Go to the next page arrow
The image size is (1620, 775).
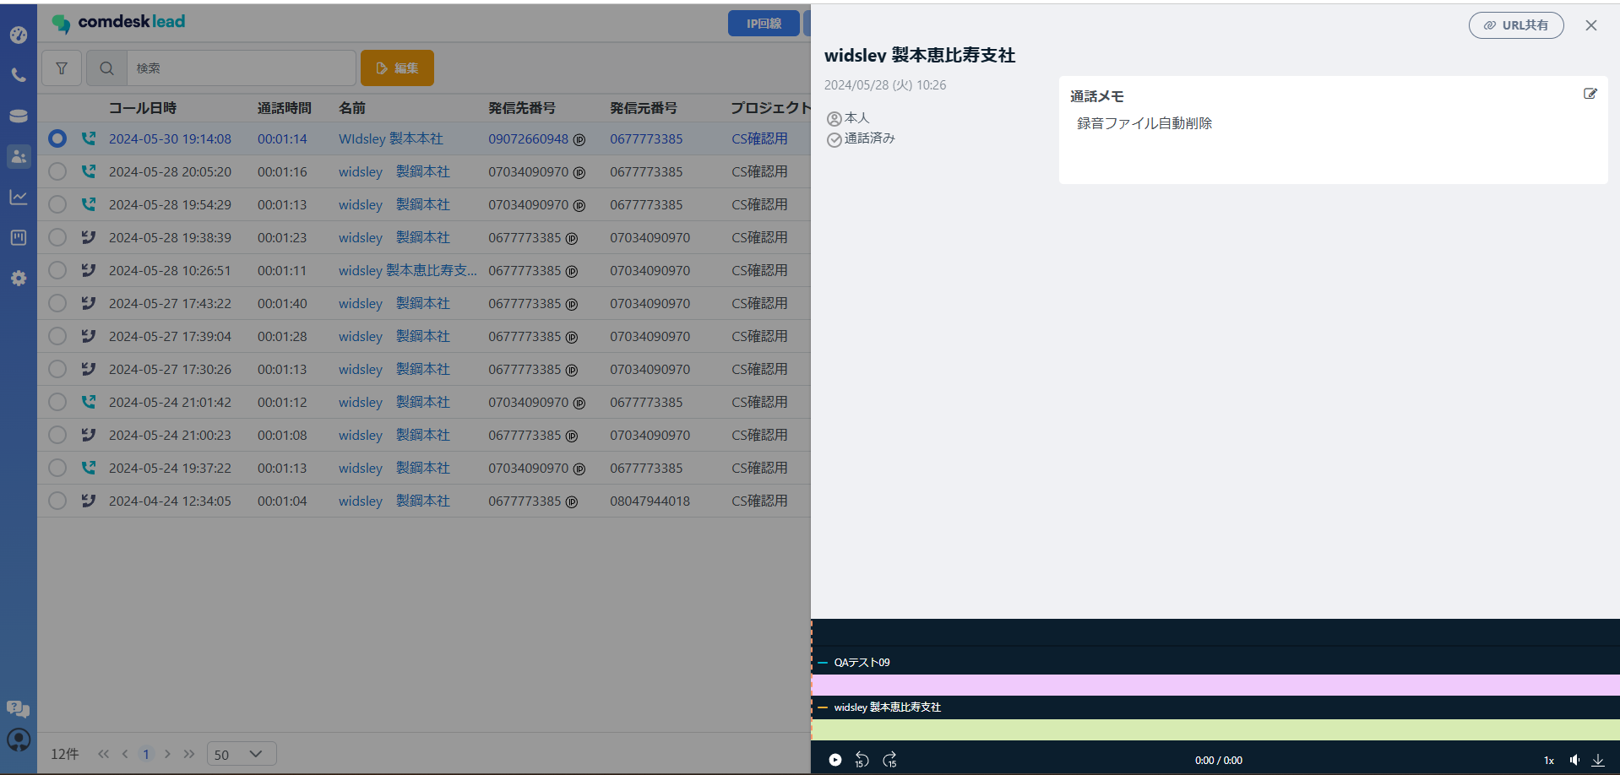pyautogui.click(x=167, y=754)
